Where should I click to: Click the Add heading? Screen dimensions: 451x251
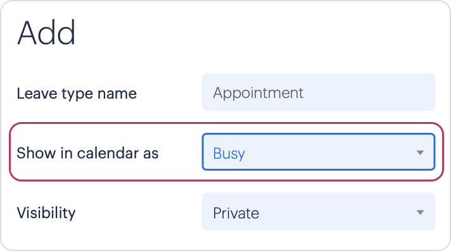click(x=46, y=32)
